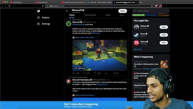The width and height of the screenshot is (193, 109).
Task: Open Mojang profile avatar
Action: click(136, 43)
